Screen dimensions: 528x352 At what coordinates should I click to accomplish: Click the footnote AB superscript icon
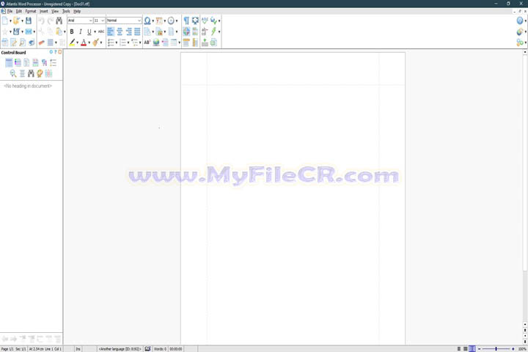coord(147,43)
